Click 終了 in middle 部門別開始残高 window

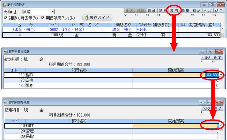point(217,57)
